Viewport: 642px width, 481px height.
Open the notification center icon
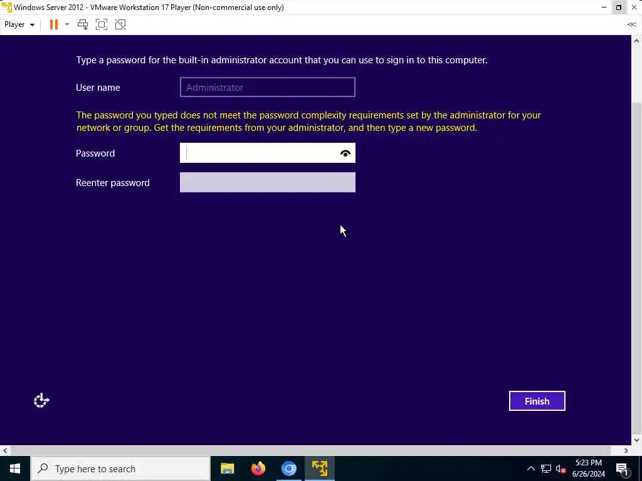[622, 468]
